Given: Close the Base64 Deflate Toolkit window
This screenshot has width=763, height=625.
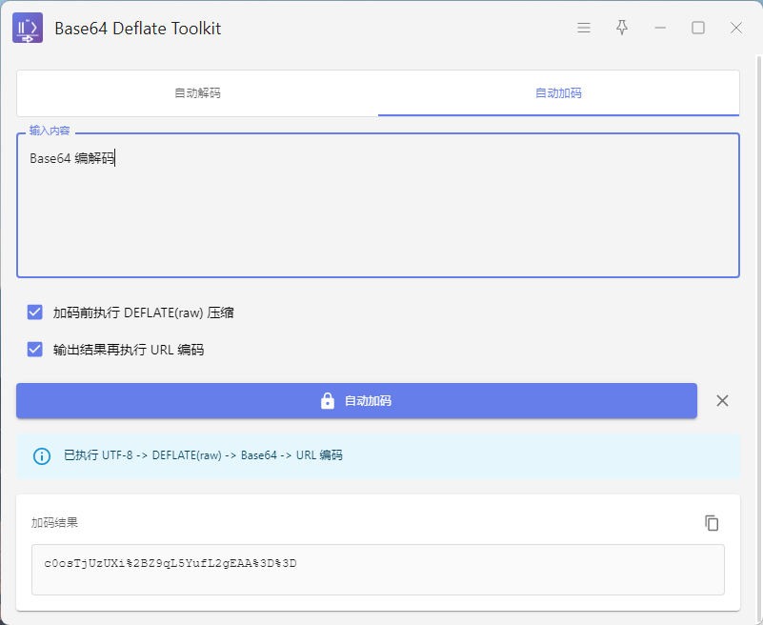Looking at the screenshot, I should click(736, 29).
